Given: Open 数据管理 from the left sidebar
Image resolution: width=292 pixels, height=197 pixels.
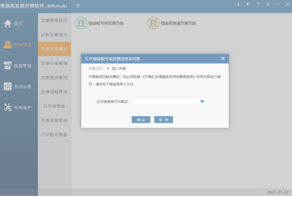Looking at the screenshot, I should [18, 66].
